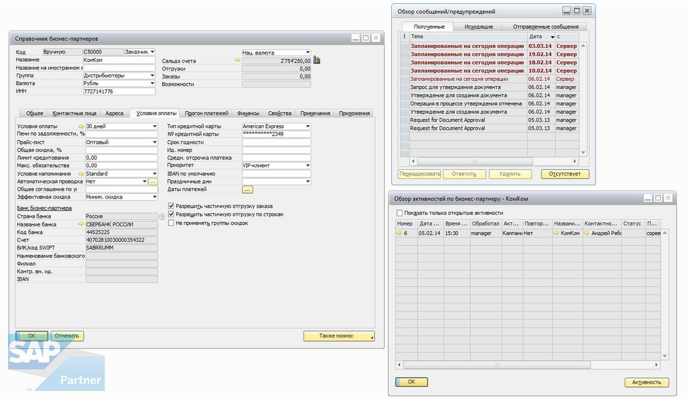Click the Отсутствует button
Viewport: 688px width, 399px height.
[565, 174]
